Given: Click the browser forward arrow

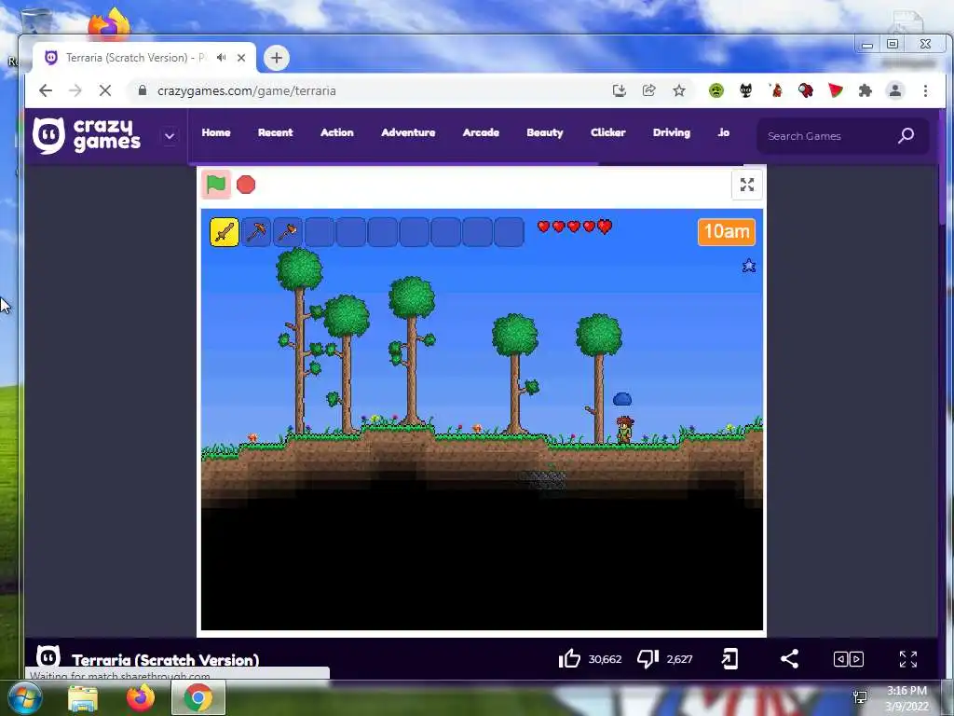Looking at the screenshot, I should (75, 90).
